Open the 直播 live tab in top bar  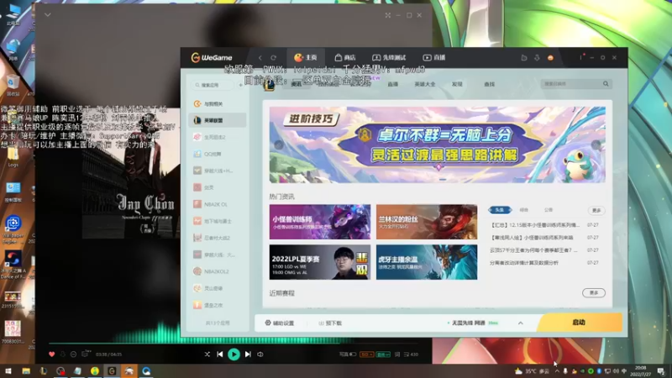tap(434, 57)
